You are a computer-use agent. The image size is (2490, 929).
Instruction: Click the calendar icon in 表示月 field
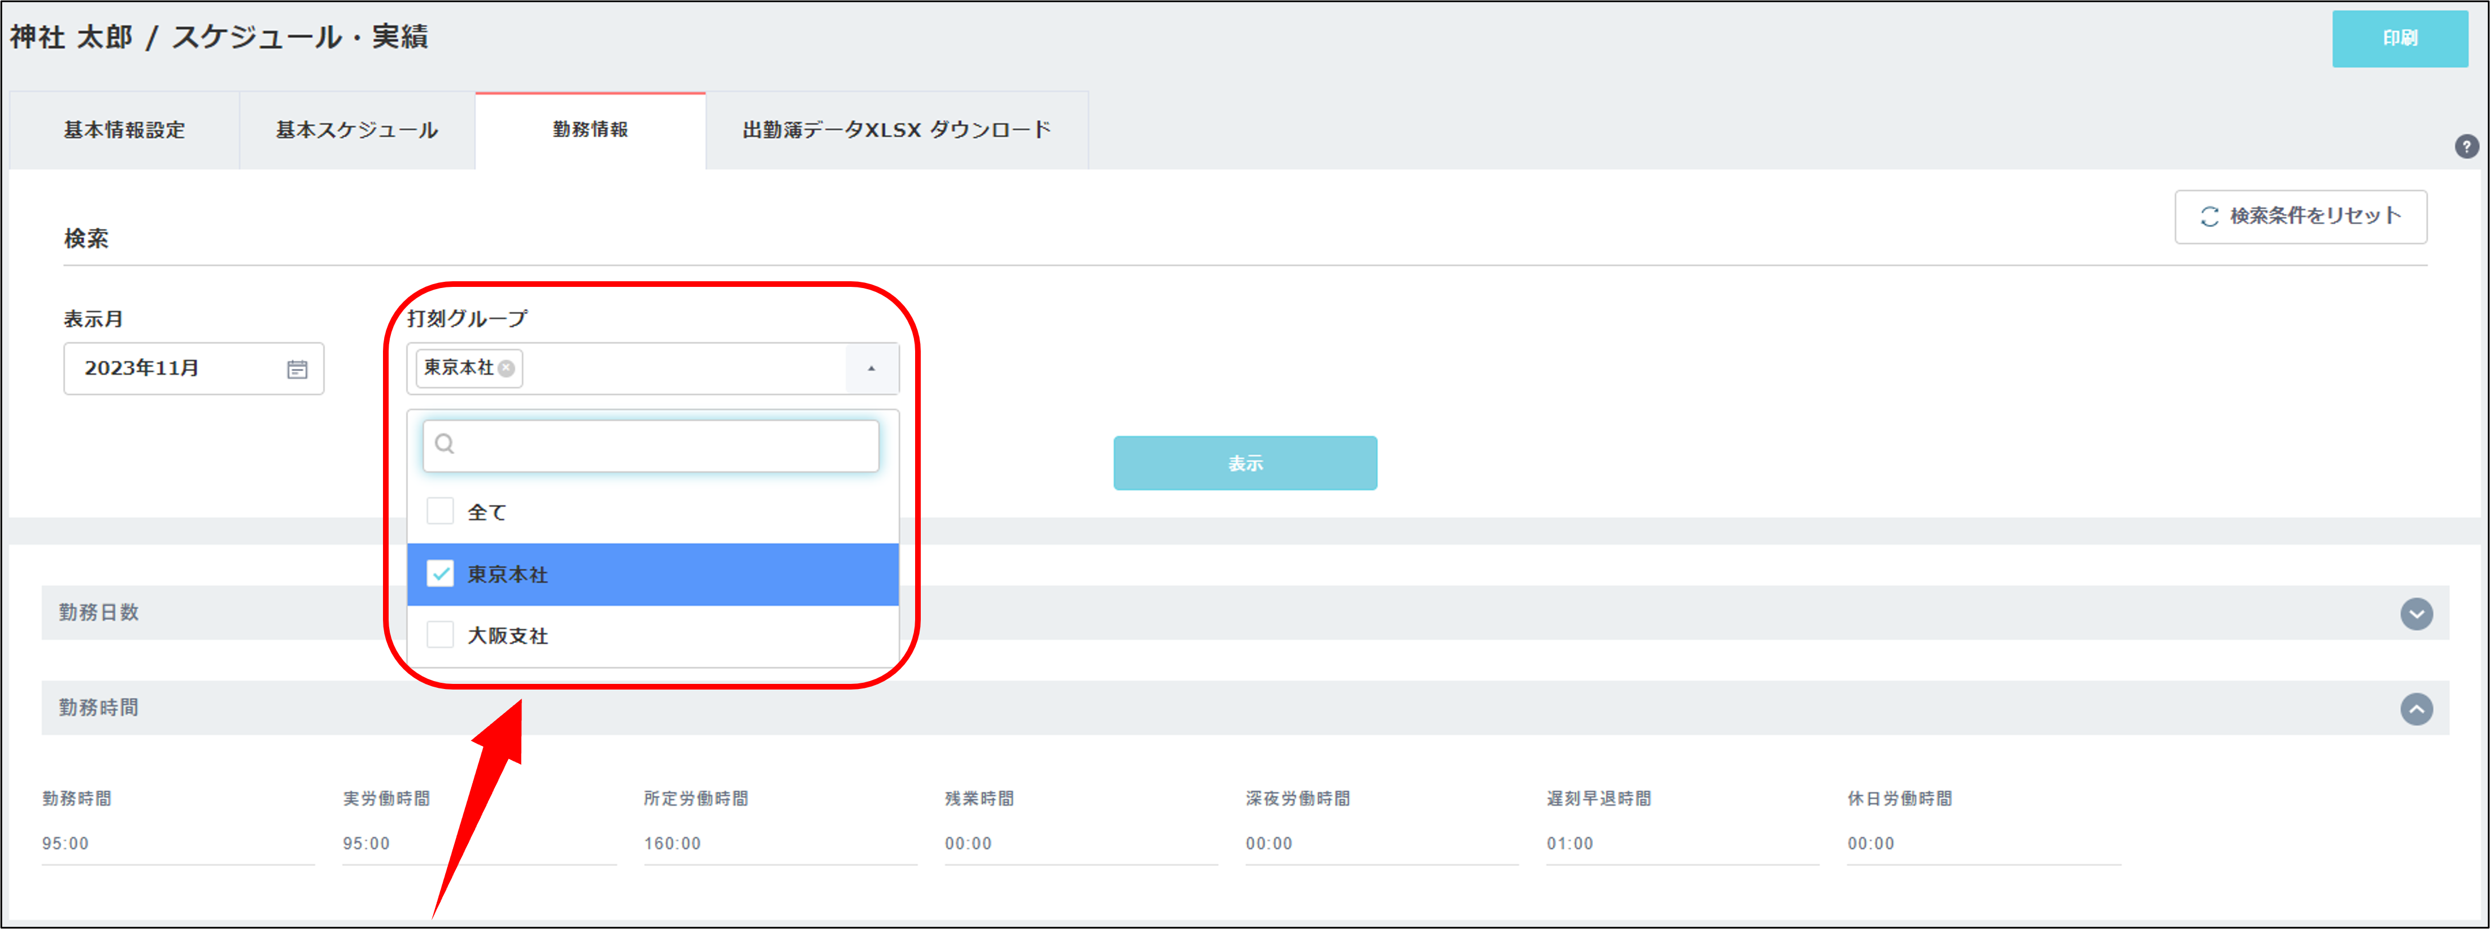297,369
